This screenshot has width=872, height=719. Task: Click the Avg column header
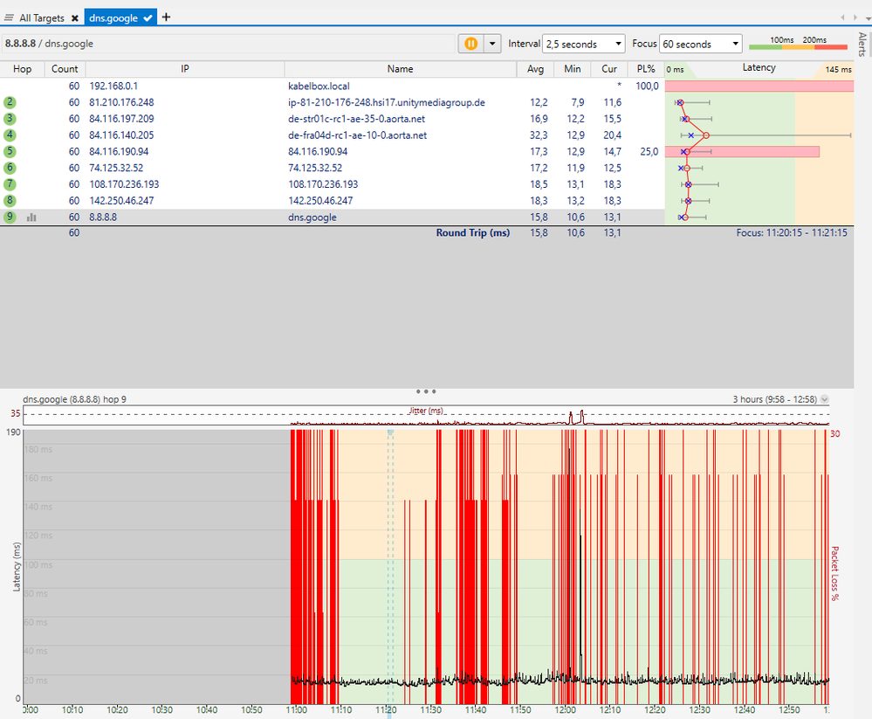pos(535,69)
